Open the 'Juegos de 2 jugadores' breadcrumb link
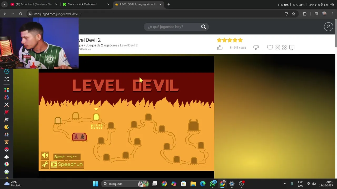Screen dimensions: 337x189 pyautogui.click(x=102, y=45)
